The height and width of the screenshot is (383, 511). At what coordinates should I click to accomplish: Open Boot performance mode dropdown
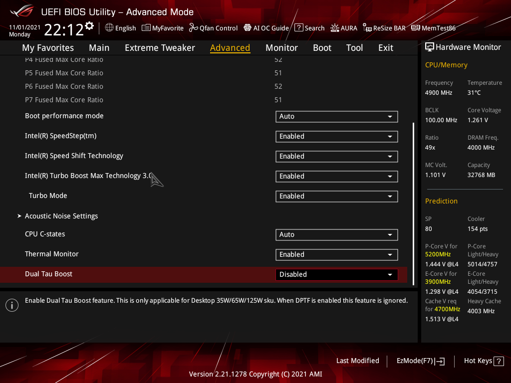pos(337,117)
